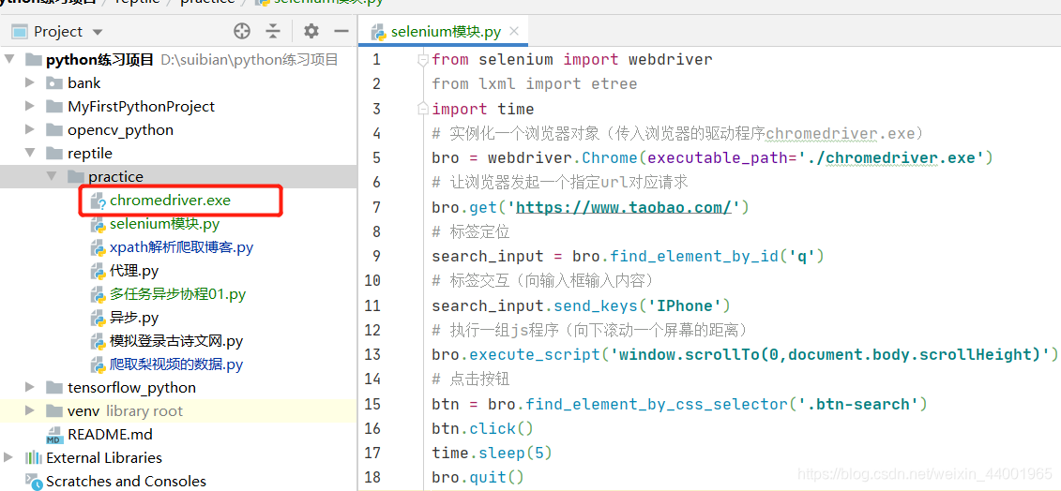Select xpath解析爬取博客.py file
The width and height of the screenshot is (1061, 491).
tap(181, 247)
